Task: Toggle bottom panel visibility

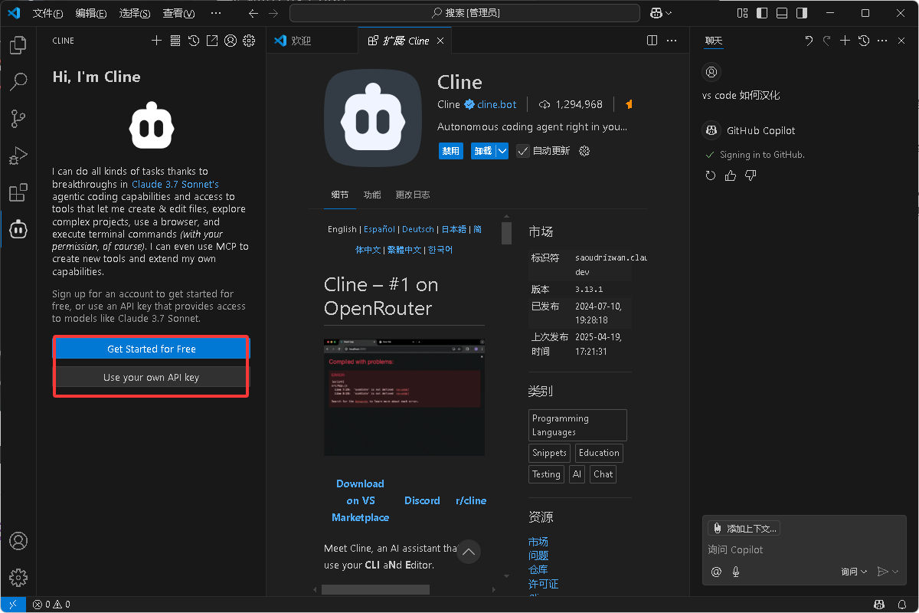Action: pos(781,13)
